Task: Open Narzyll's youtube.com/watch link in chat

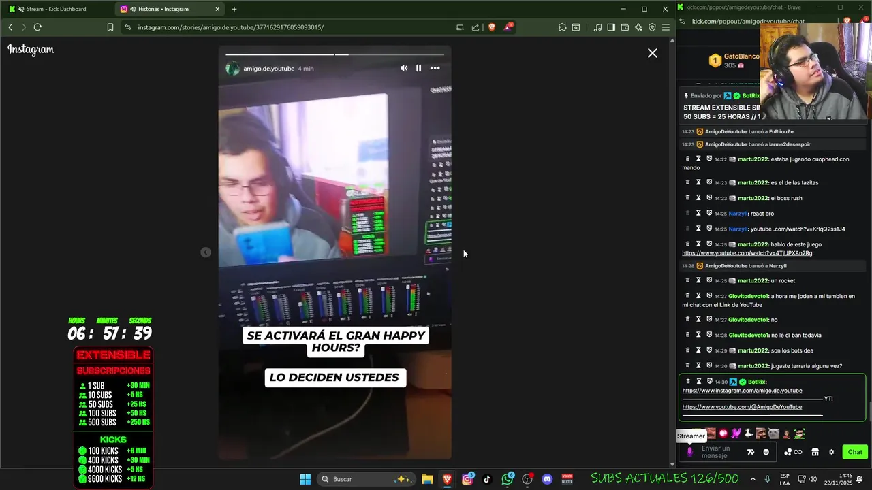Action: tap(797, 229)
